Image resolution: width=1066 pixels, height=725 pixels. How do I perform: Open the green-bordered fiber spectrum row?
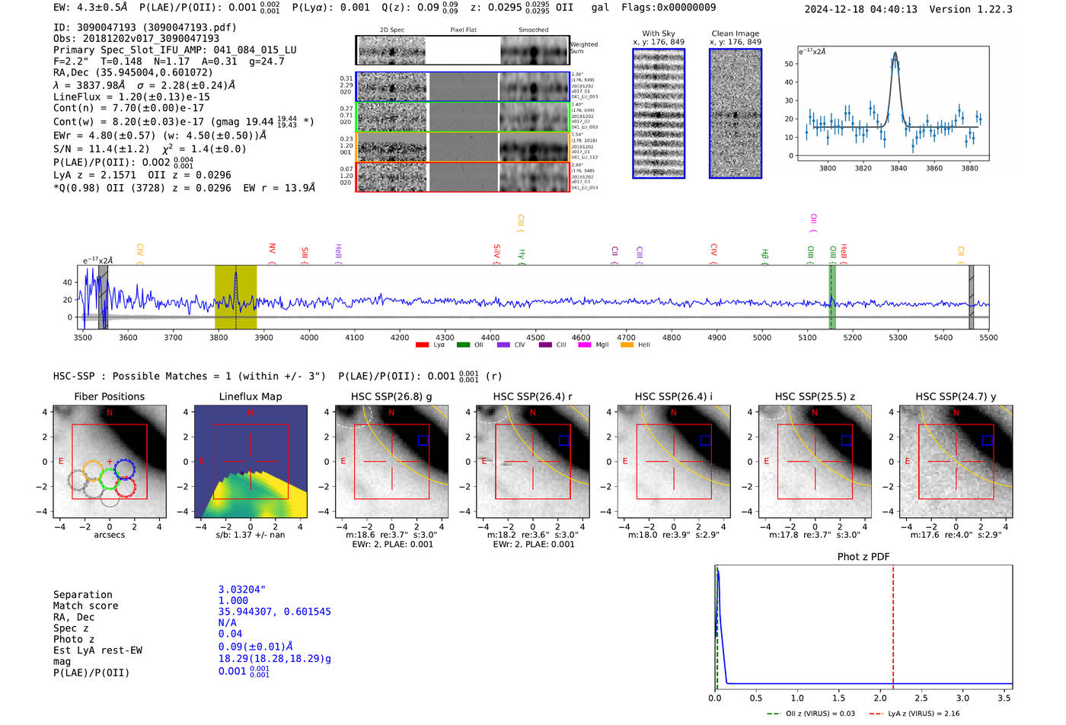463,117
